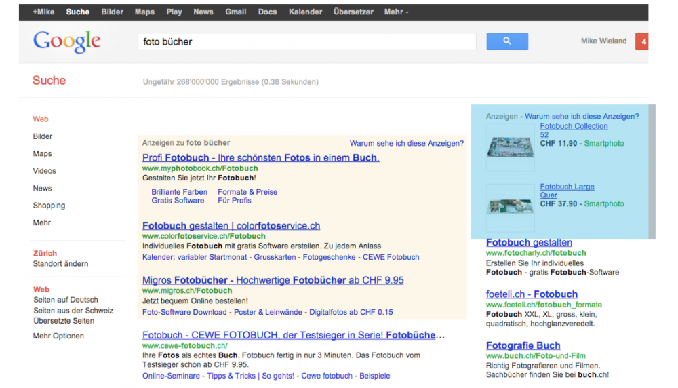This screenshot has width=678, height=388.
Task: Open the Grusskarten sitelink
Action: [275, 257]
